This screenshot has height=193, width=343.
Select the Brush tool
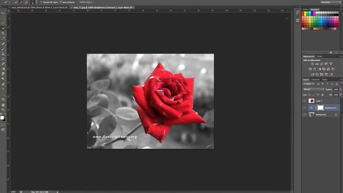pyautogui.click(x=3, y=48)
